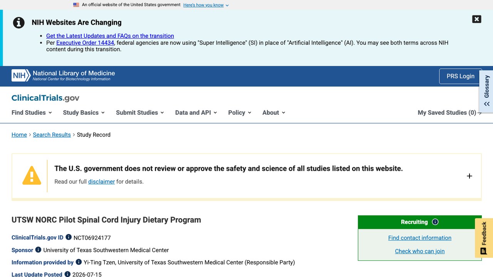The height and width of the screenshot is (277, 493).
Task: Go back to Search Results breadcrumb
Action: coord(52,135)
